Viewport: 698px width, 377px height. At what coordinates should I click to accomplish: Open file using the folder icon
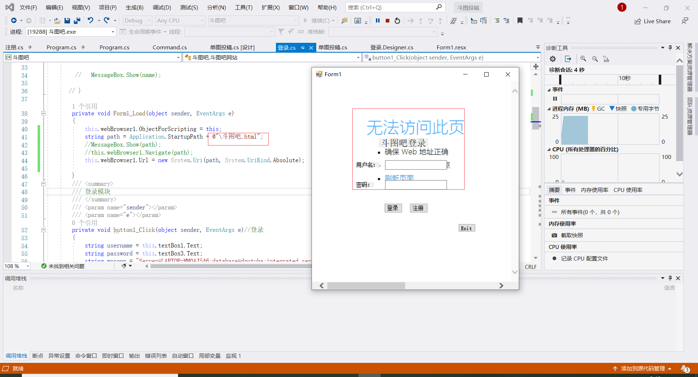[x=57, y=21]
